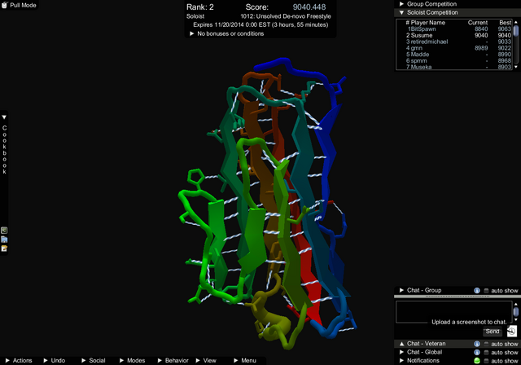521x365 pixels.
Task: Click the Send chat button
Action: pyautogui.click(x=493, y=332)
